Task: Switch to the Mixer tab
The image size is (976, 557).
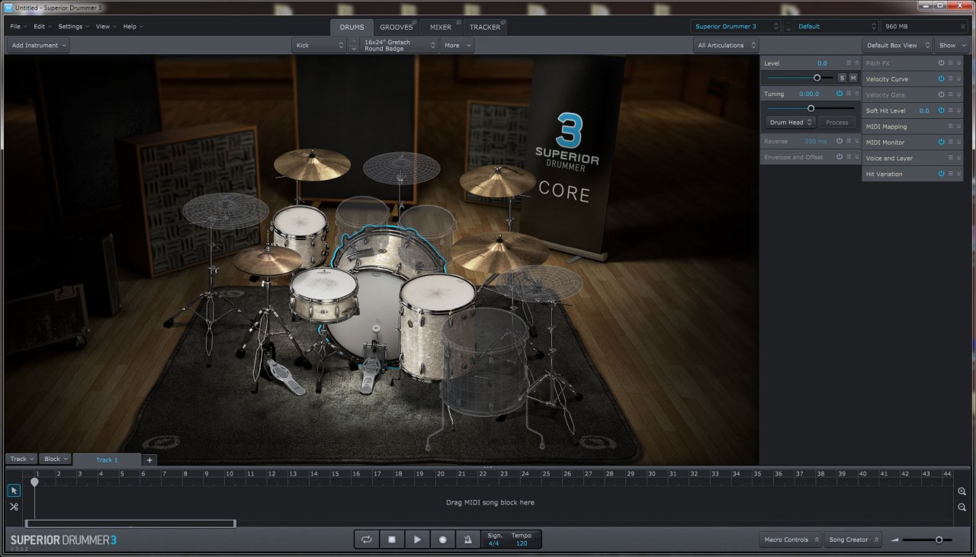Action: tap(441, 27)
